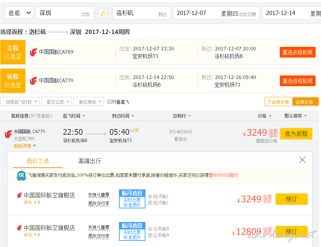Screen dimensions: 321x247
Task: Click the 大型机789 aircraft text
Action: [24, 139]
